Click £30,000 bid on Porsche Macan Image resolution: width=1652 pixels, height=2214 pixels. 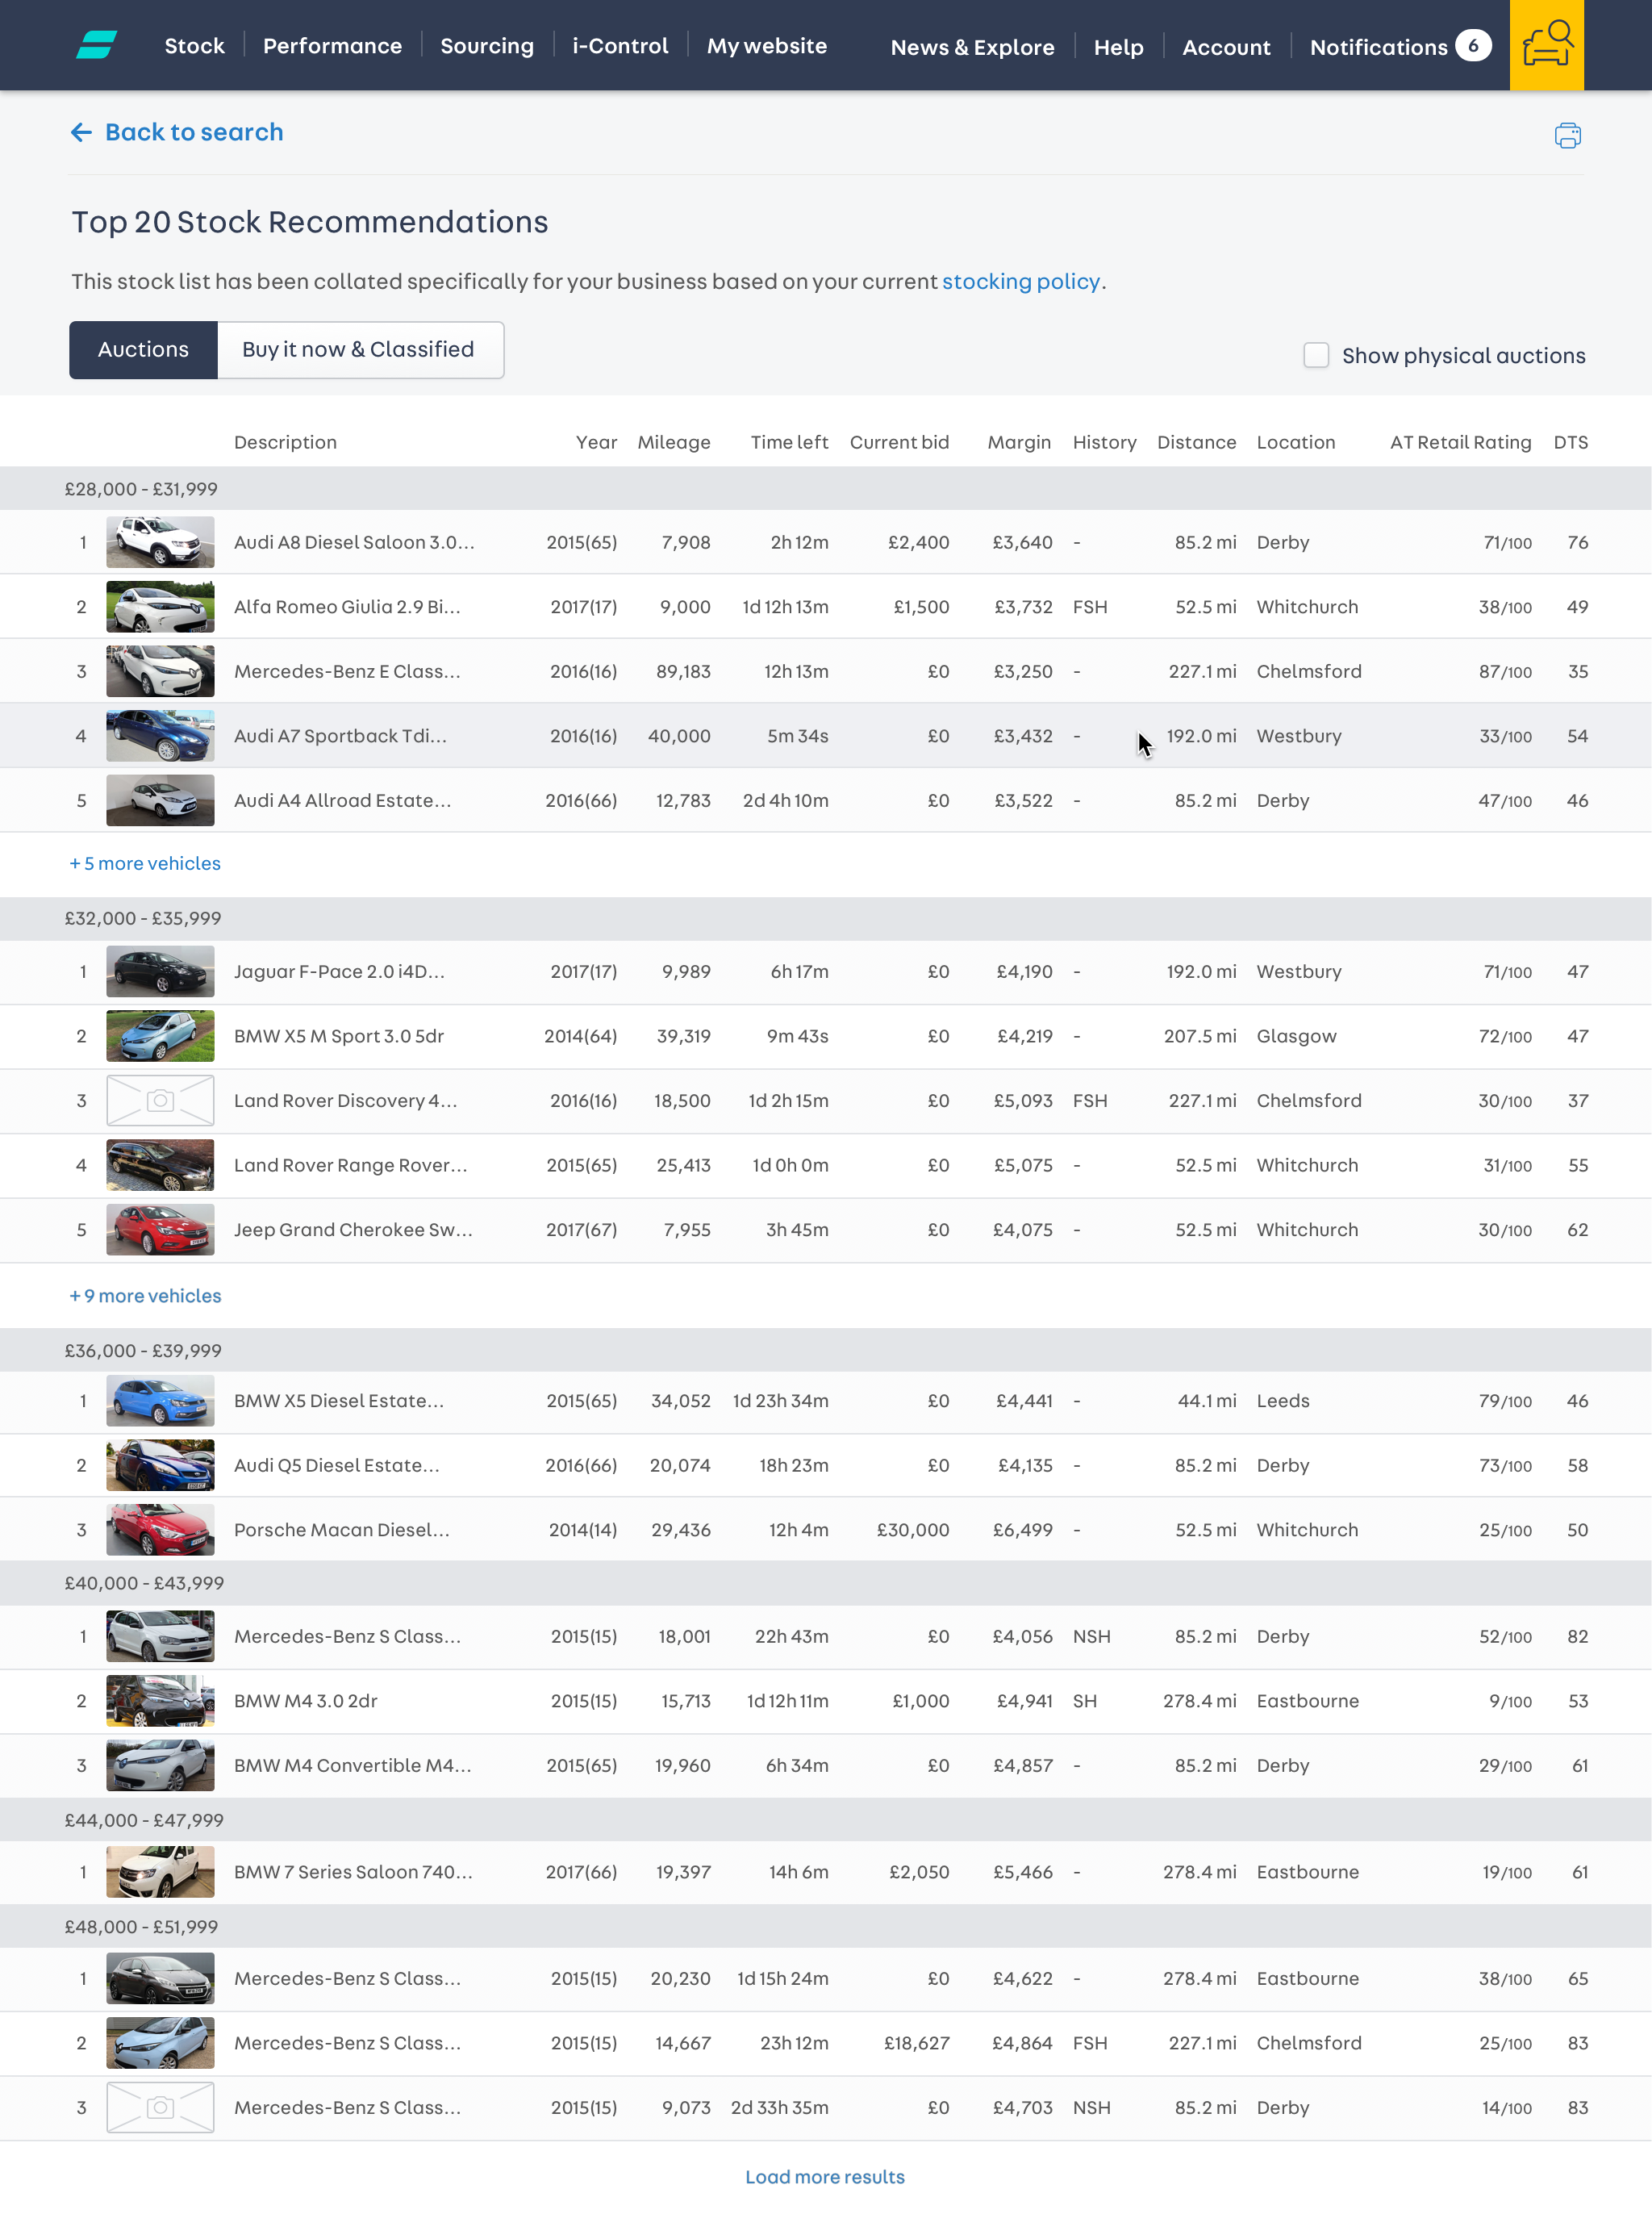tap(913, 1530)
